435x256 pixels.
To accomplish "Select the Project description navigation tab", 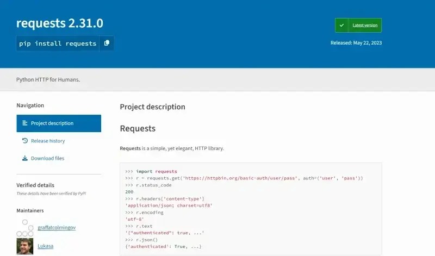I will point(59,123).
